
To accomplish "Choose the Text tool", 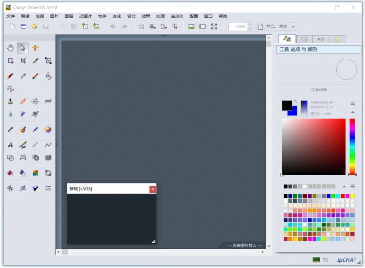I will (10, 144).
